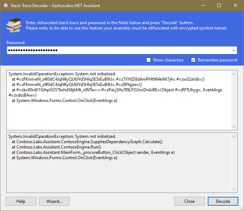Click scroll-down arrow of decoded output box
244x211 pixels.
tap(234, 189)
